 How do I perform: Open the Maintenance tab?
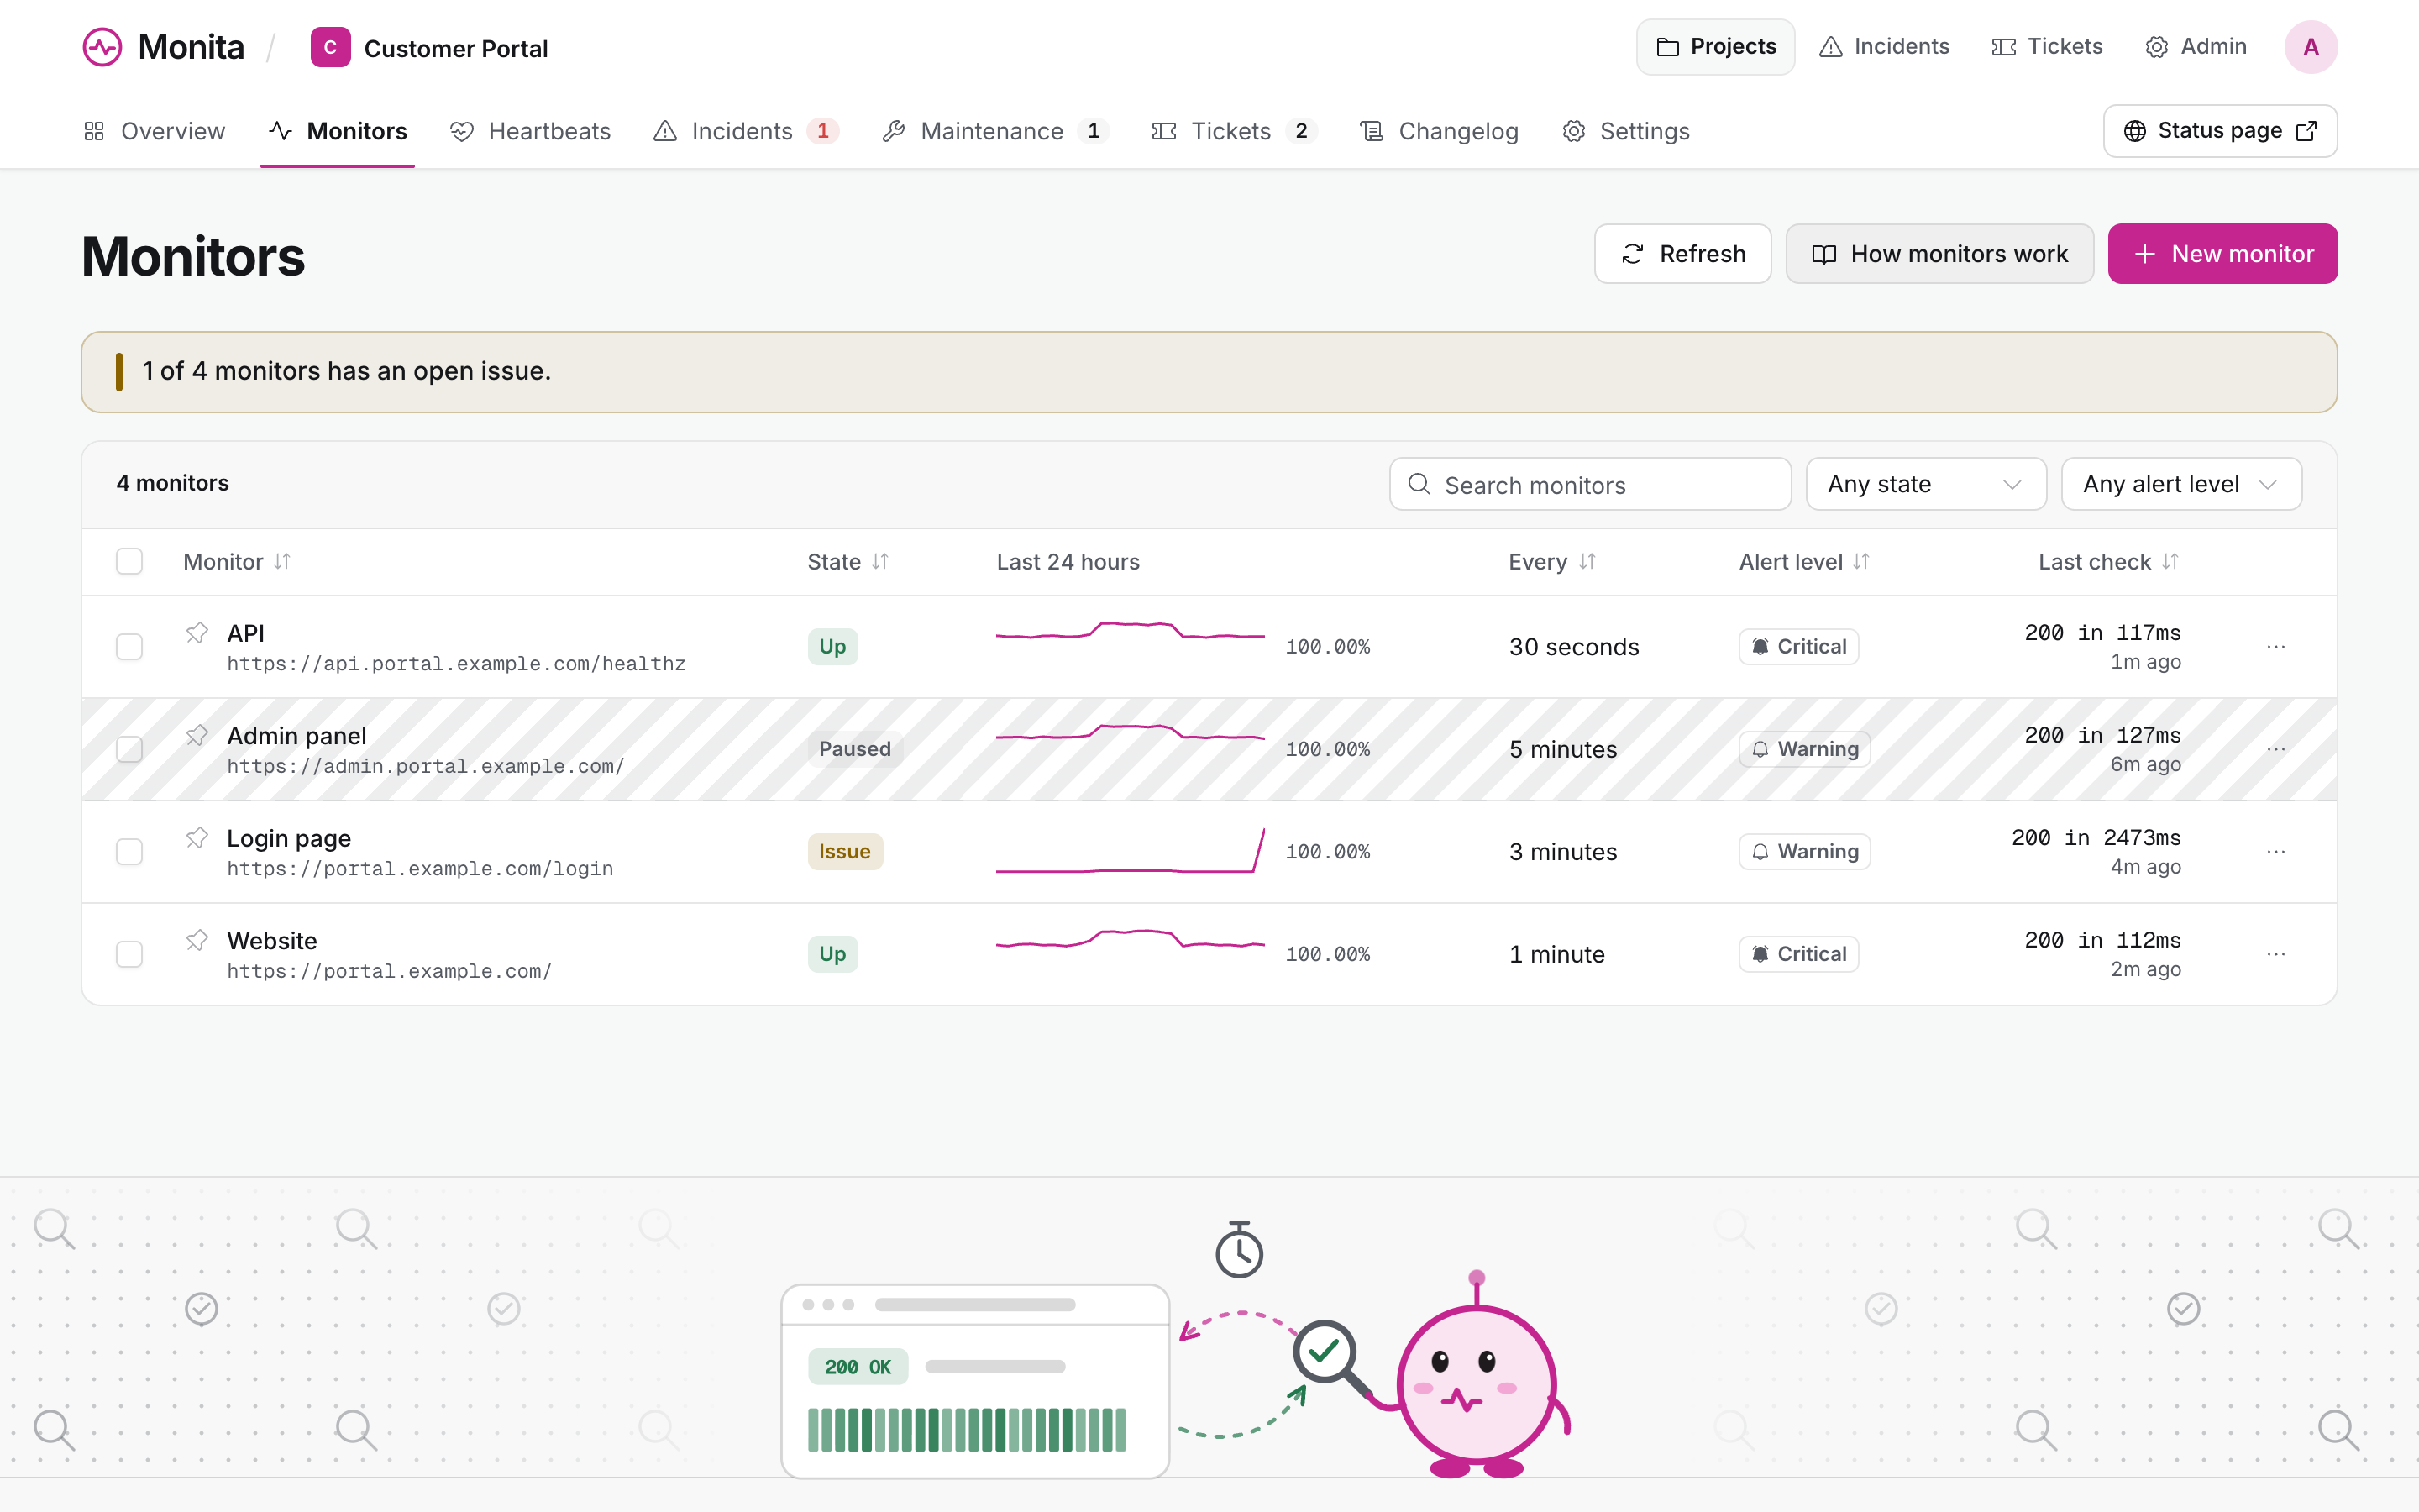click(995, 131)
